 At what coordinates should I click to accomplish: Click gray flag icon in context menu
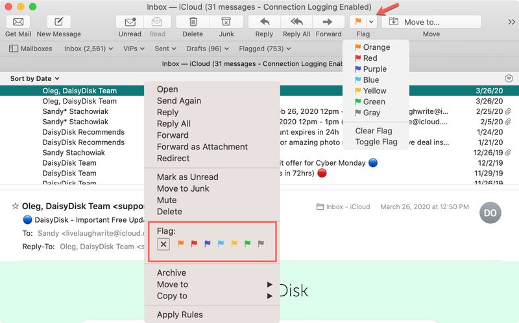(x=261, y=244)
